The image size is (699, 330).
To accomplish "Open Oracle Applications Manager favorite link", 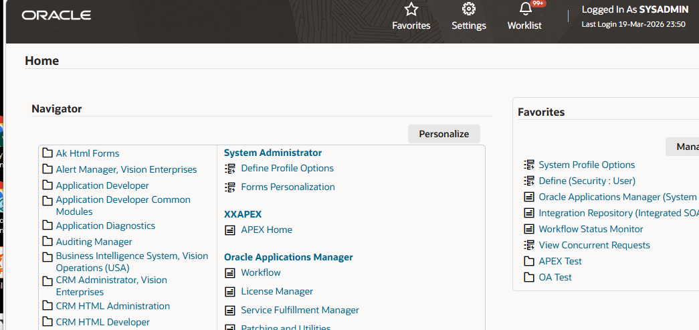I will (x=619, y=197).
